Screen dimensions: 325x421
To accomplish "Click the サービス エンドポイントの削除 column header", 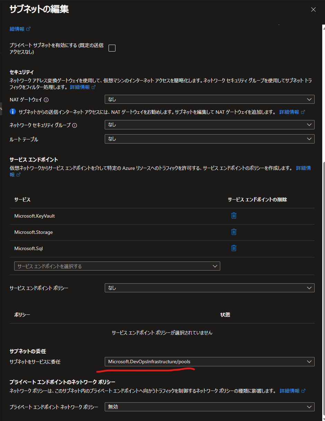I will pos(257,200).
